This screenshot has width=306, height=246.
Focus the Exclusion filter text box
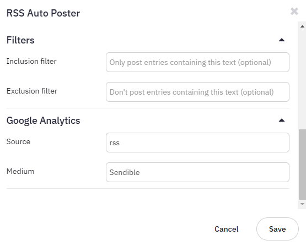(x=197, y=92)
